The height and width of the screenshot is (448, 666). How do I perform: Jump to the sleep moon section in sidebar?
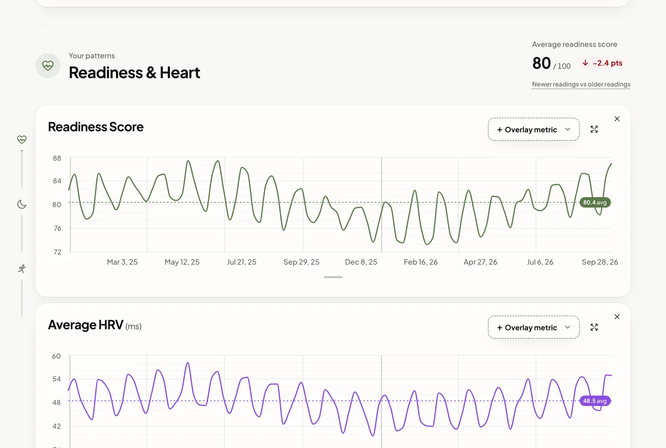point(22,204)
